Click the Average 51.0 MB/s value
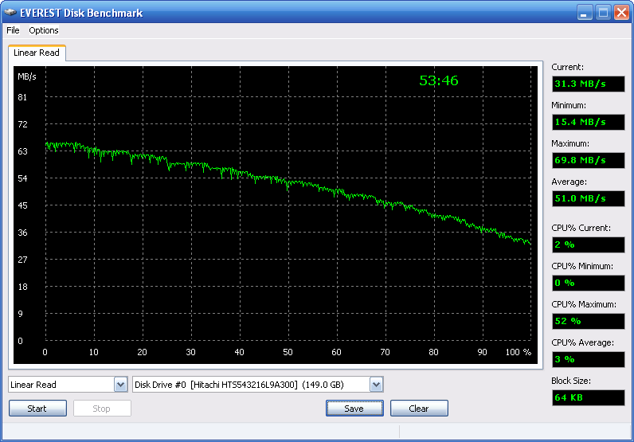The height and width of the screenshot is (442, 634). point(589,198)
